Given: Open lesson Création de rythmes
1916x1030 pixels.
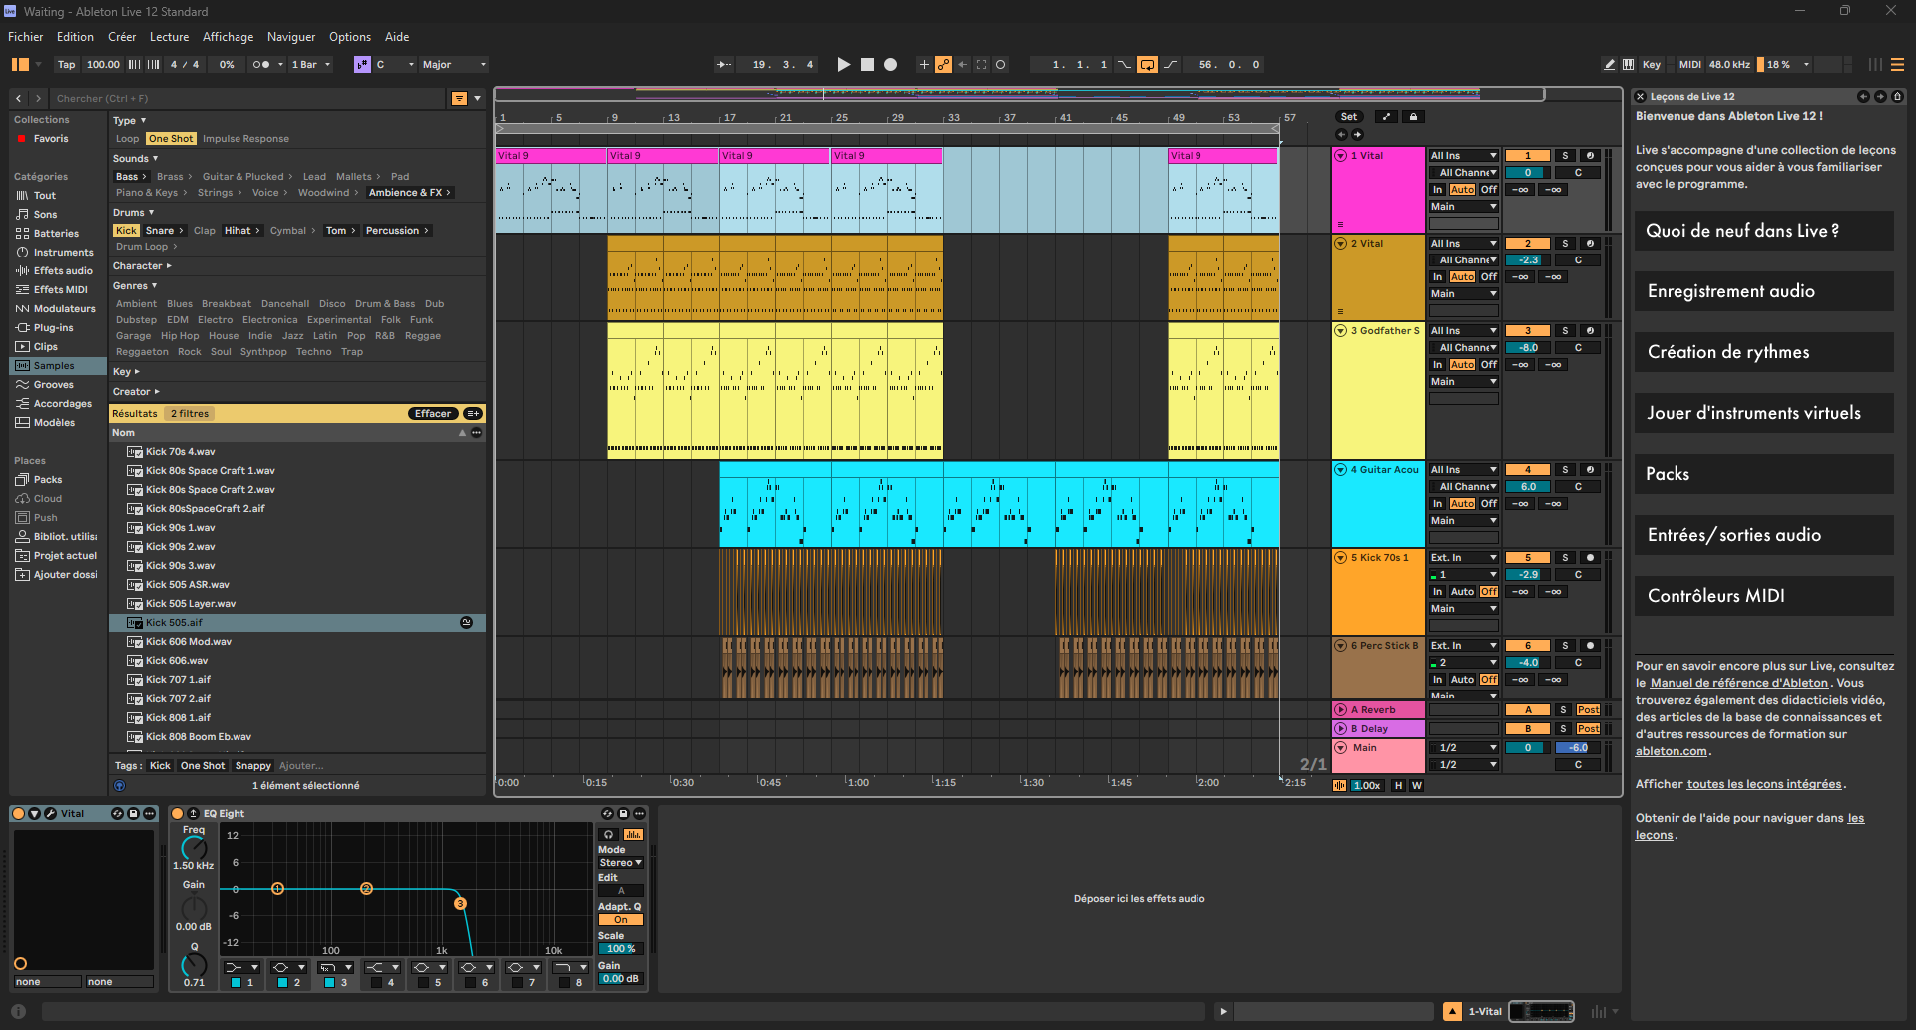Looking at the screenshot, I should [1764, 352].
